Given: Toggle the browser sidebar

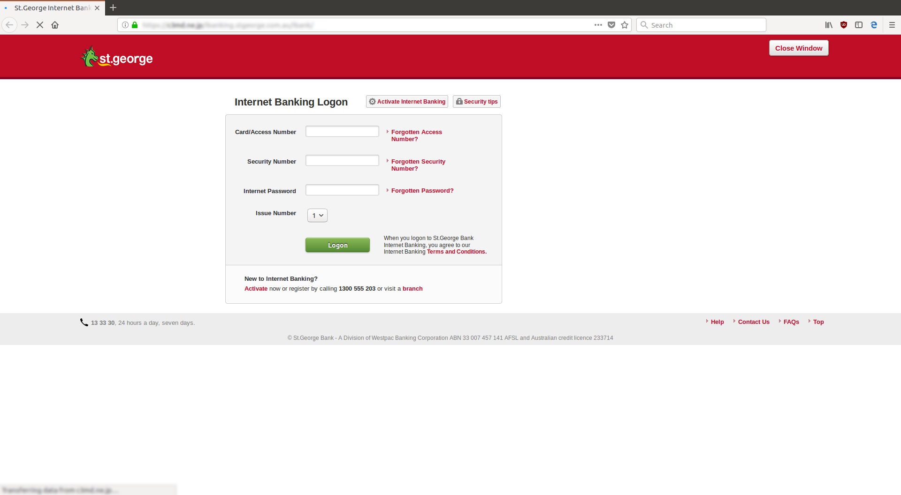Looking at the screenshot, I should (859, 25).
